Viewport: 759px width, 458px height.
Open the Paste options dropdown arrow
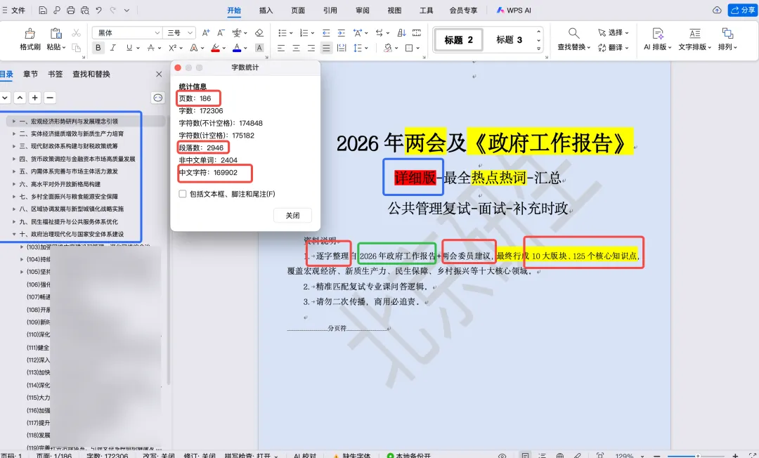[64, 47]
